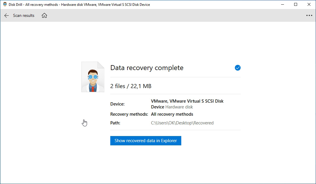This screenshot has width=316, height=184.
Task: Click the Scan results label
Action: coord(24,15)
